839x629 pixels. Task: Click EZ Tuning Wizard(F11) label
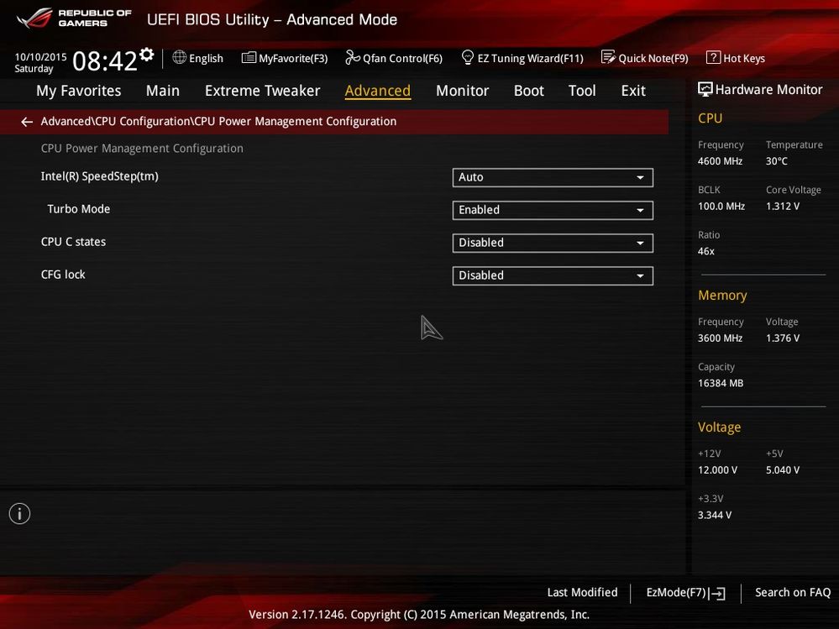pos(530,58)
